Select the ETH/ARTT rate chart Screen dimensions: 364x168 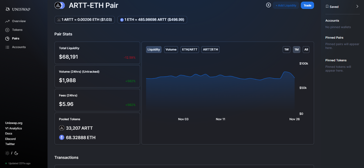coord(190,49)
